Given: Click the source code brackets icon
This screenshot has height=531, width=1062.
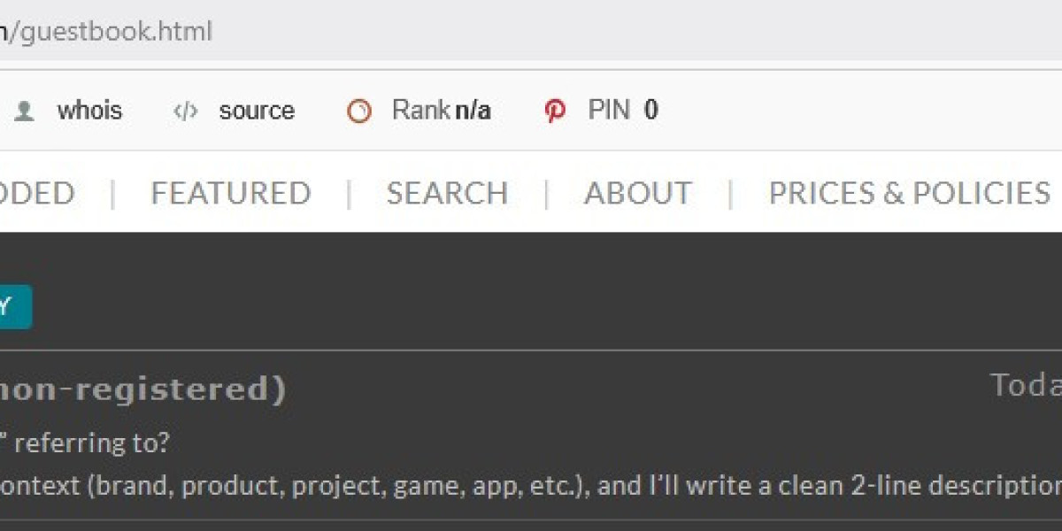Looking at the screenshot, I should tap(185, 112).
